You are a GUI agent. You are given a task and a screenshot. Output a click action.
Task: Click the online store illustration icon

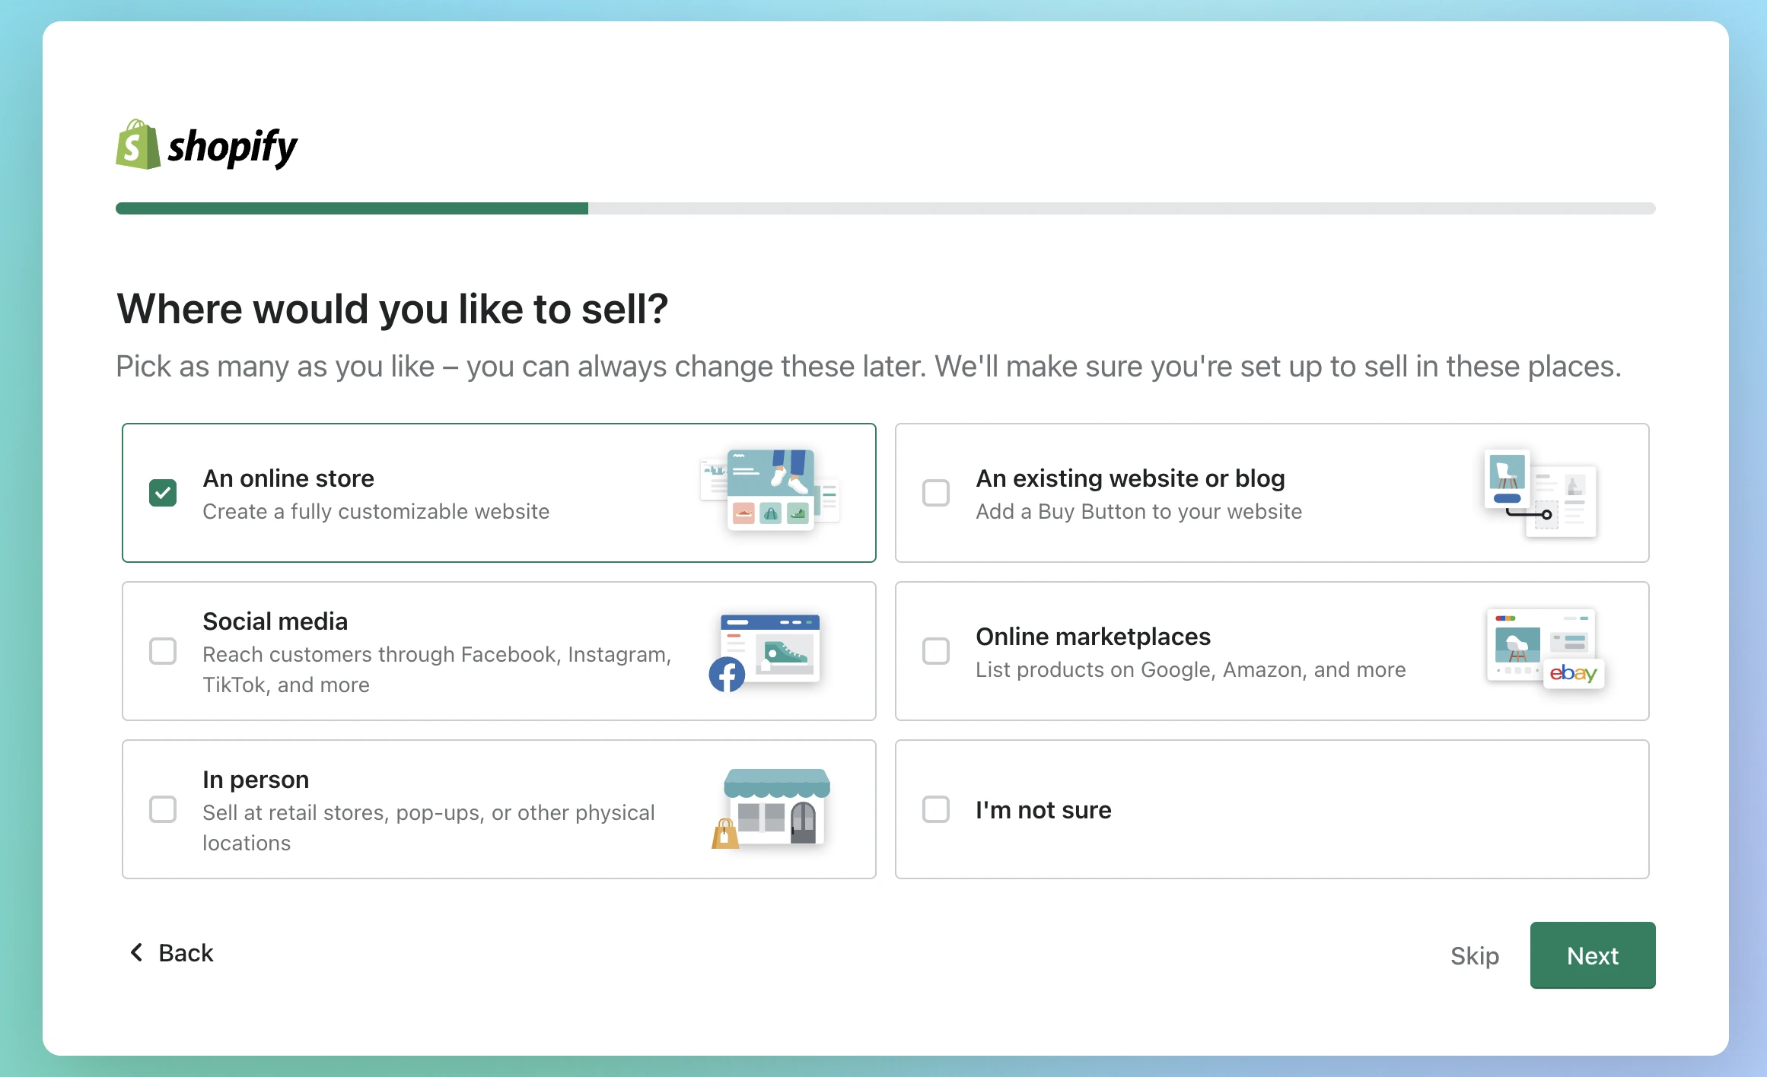[x=769, y=490]
